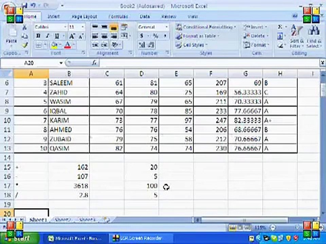Click Decrease Indent icon

[x=95, y=45]
